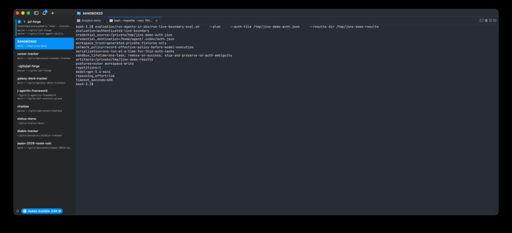
Task: Open the status-menu workspace
Action: coord(44,121)
